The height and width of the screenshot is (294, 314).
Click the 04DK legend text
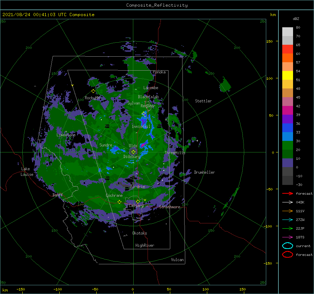(x=300, y=202)
